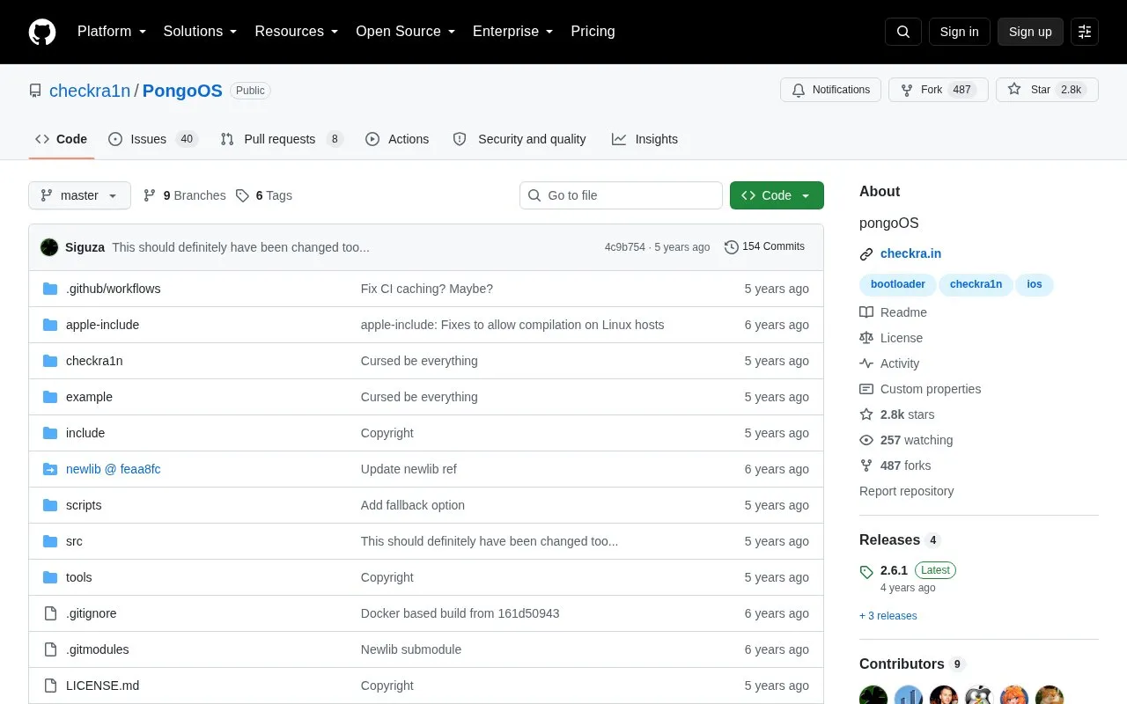This screenshot has height=704, width=1127.
Task: Open the green Code clone dropdown
Action: [x=777, y=195]
